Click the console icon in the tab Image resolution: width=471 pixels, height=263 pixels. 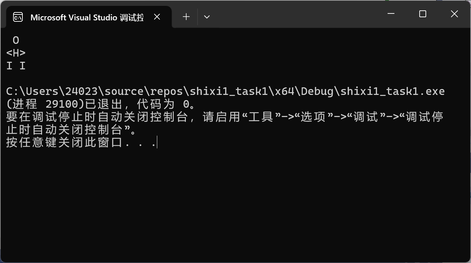pyautogui.click(x=18, y=17)
